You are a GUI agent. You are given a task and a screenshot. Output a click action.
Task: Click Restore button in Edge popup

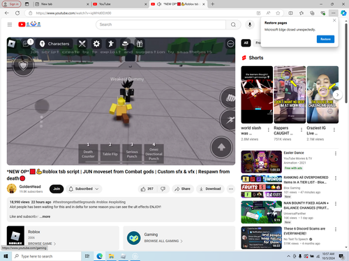[x=325, y=39]
